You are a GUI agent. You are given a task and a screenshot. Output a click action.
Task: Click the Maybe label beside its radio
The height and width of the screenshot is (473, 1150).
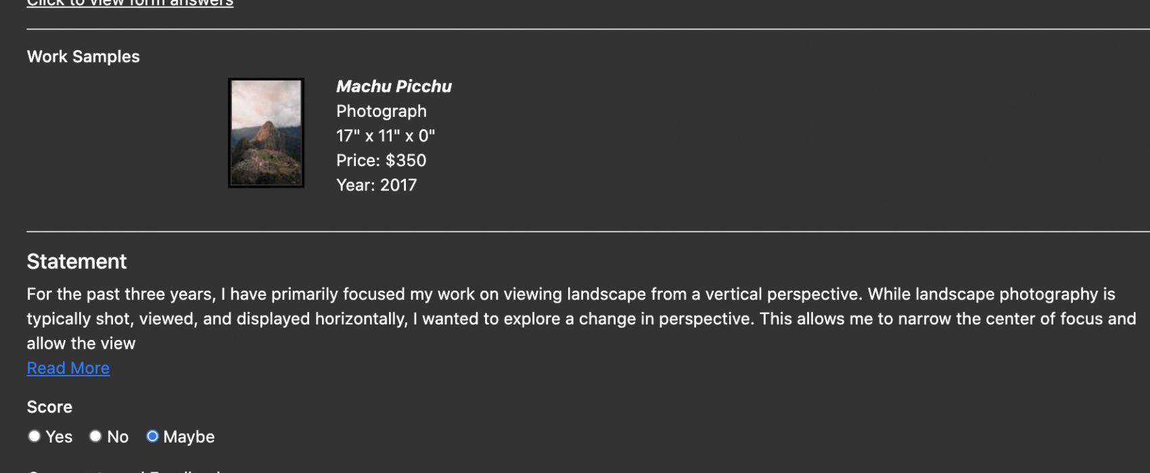click(189, 437)
